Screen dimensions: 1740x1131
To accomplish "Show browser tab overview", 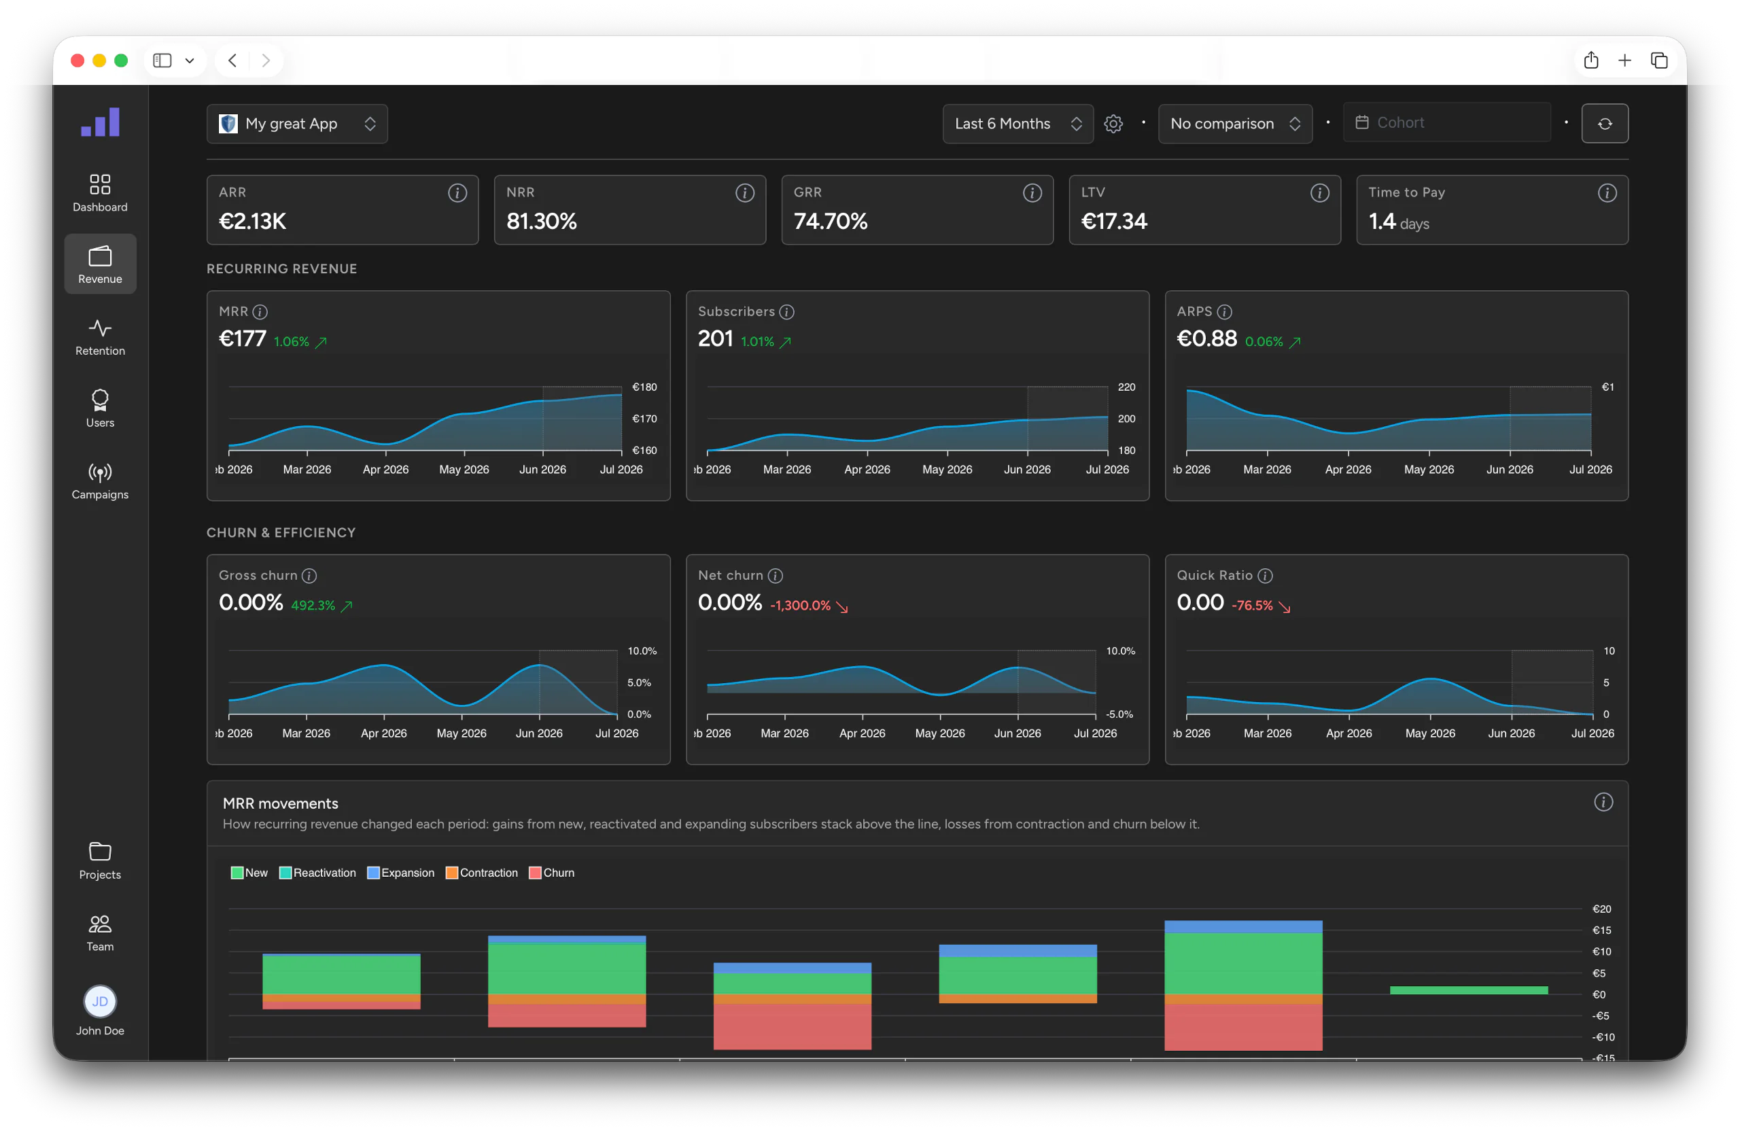I will point(1659,60).
